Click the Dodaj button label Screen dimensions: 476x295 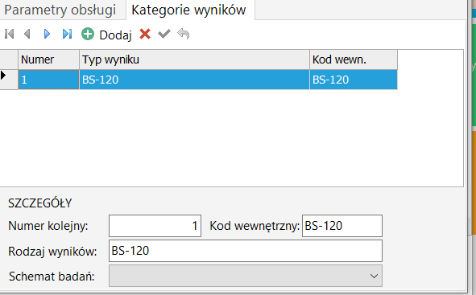(x=115, y=35)
